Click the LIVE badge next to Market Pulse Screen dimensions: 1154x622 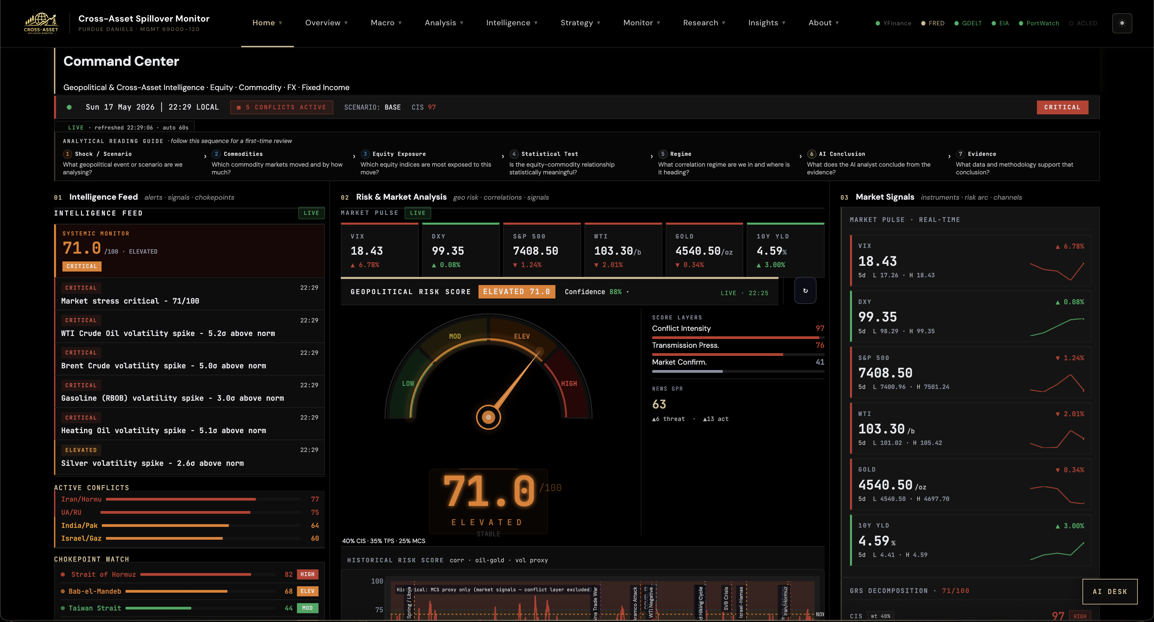click(417, 213)
